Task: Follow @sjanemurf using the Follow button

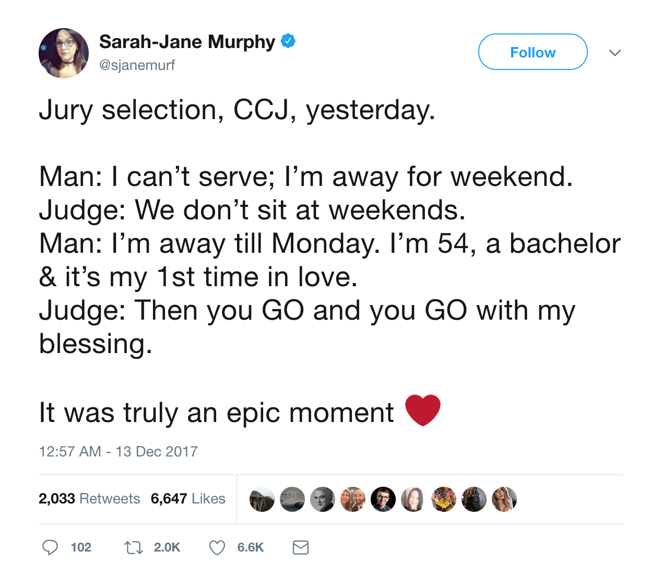Action: coord(533,51)
